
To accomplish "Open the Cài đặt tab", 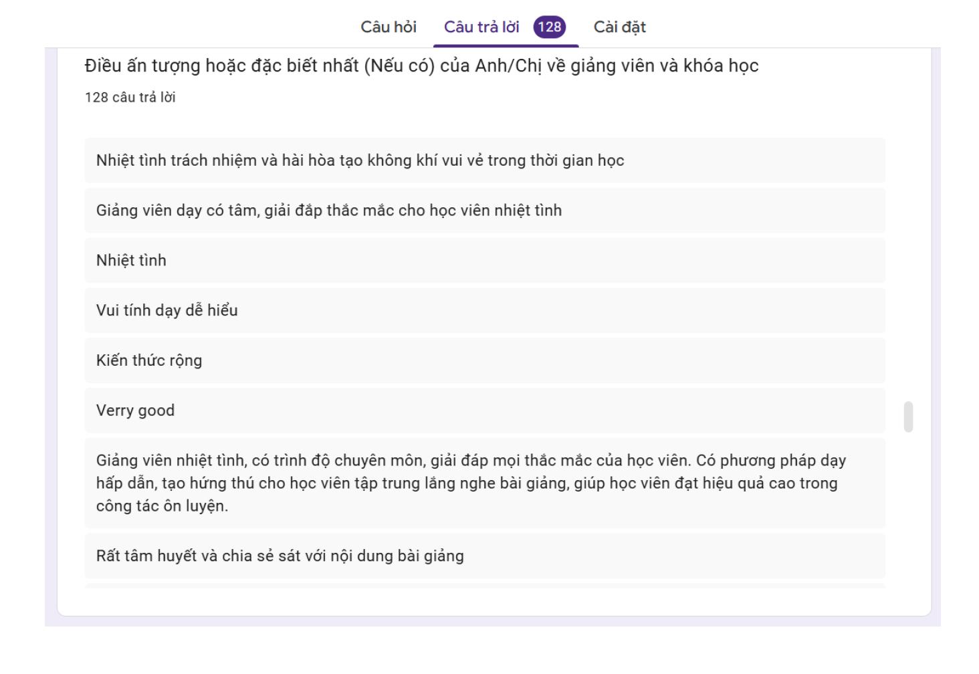I will [619, 27].
